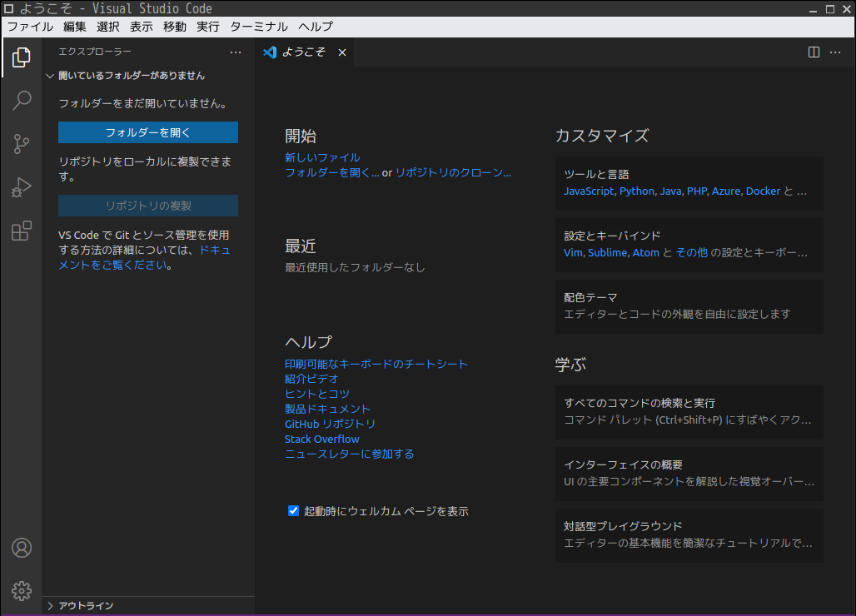
Task: Open the 表示 menu
Action: point(141,27)
